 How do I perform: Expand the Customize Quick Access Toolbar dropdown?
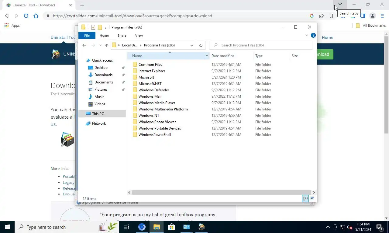[105, 27]
